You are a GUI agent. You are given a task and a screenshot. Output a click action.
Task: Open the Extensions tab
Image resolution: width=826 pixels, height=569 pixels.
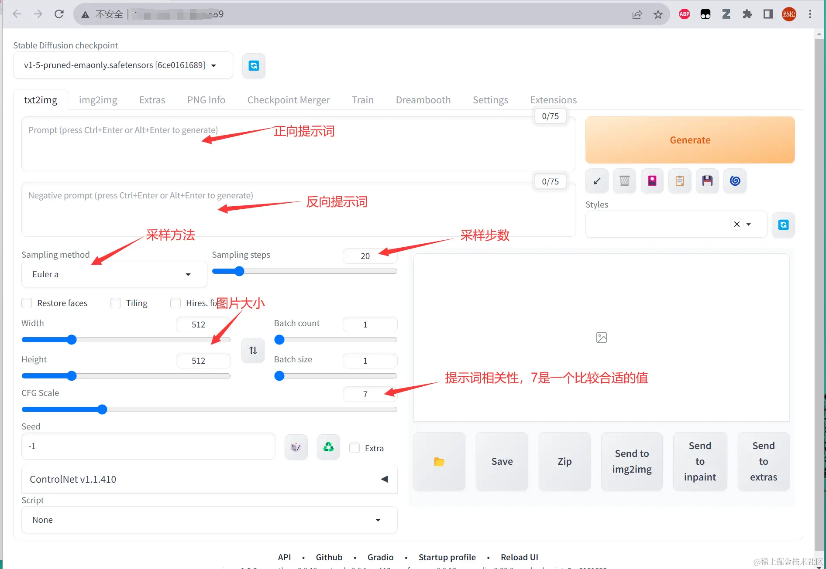pyautogui.click(x=553, y=100)
